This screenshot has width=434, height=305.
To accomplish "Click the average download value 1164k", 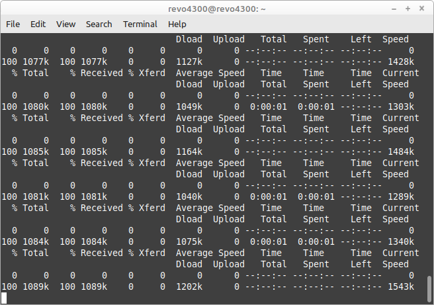I will [189, 152].
